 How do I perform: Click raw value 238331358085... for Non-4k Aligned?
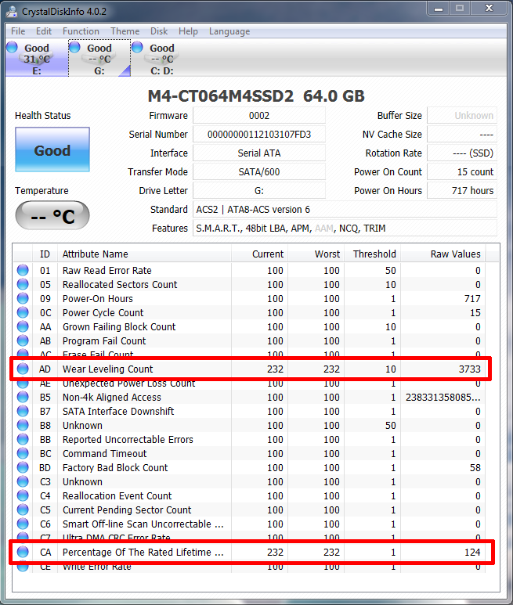point(443,397)
